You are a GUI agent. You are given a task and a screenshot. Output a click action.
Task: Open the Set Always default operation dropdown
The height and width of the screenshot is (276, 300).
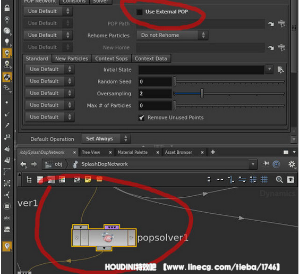click(106, 139)
